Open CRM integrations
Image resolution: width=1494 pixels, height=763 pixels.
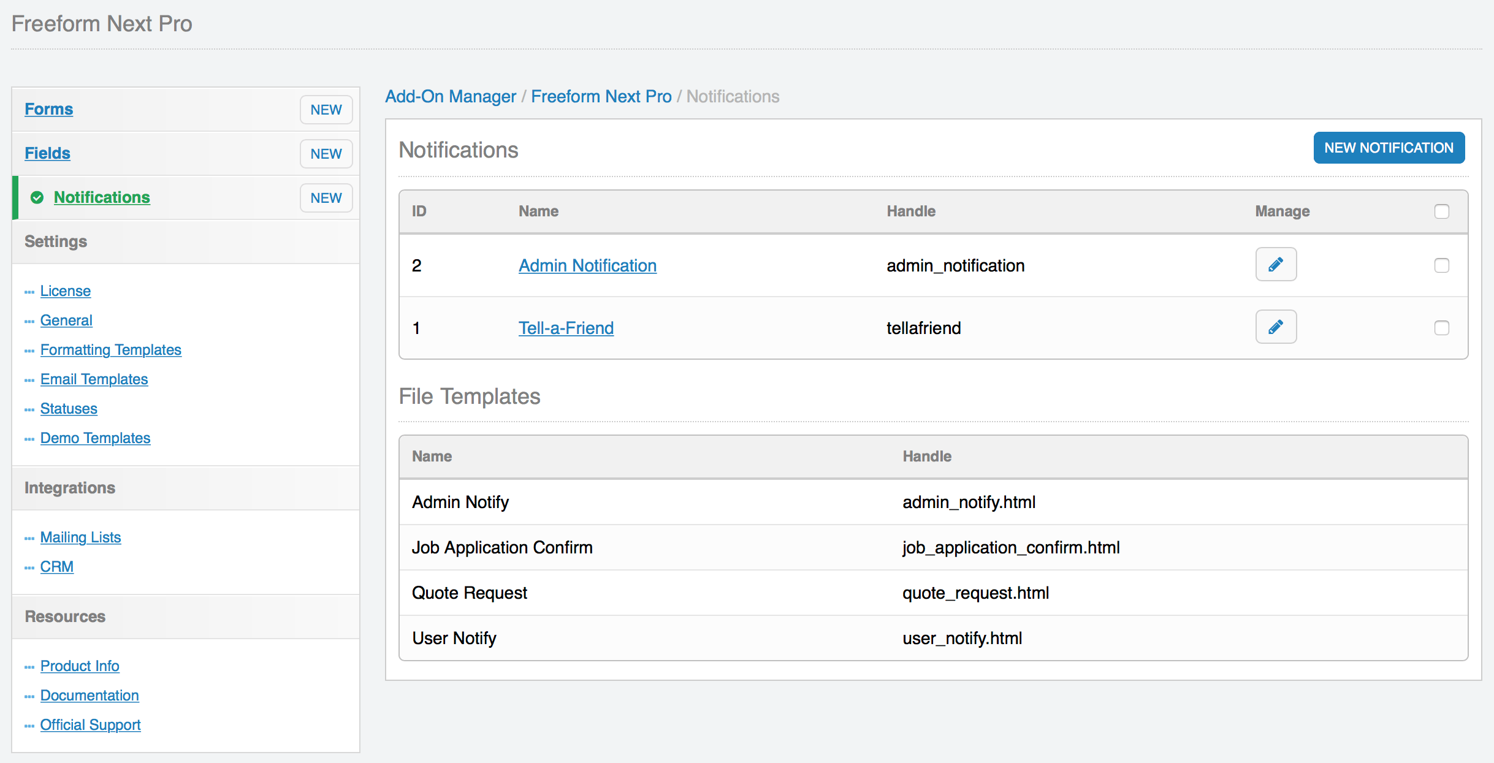[x=57, y=567]
